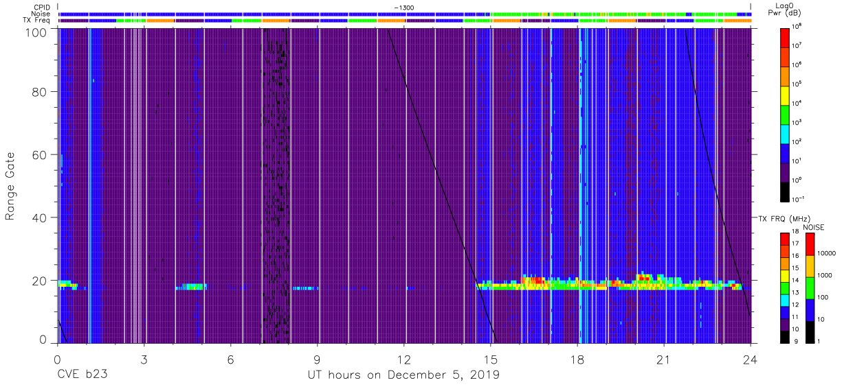Click the 24 tick on UT hours axis
The height and width of the screenshot is (389, 844).
tap(751, 359)
